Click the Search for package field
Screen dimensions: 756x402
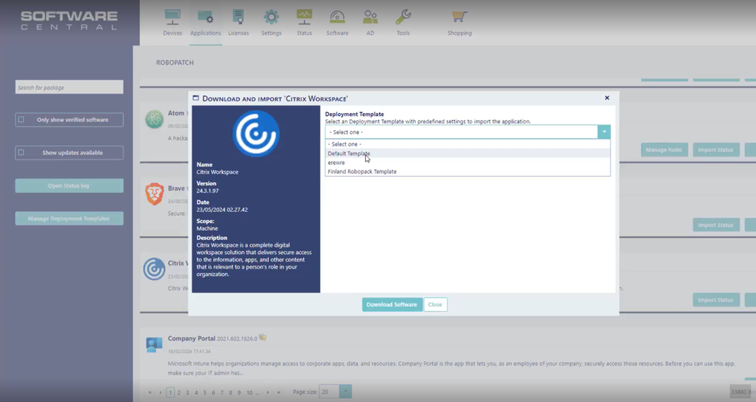(x=69, y=87)
